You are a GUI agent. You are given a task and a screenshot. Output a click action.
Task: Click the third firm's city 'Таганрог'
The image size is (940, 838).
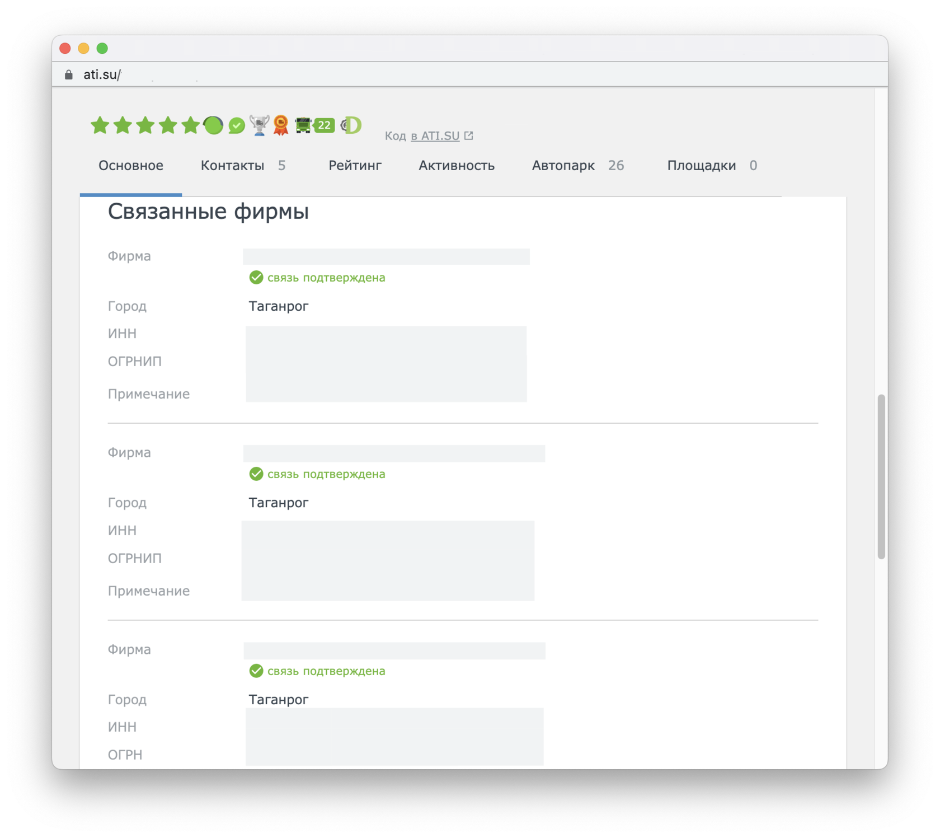279,700
